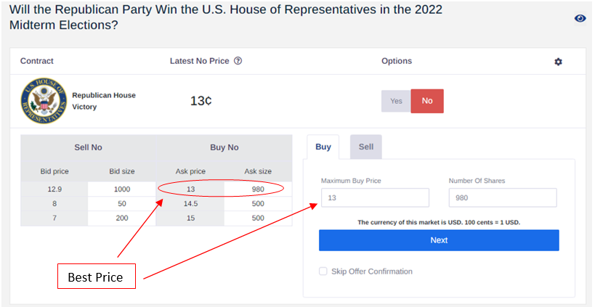Image resolution: width=595 pixels, height=307 pixels.
Task: Click the bid size 1000 cell
Action: point(122,189)
